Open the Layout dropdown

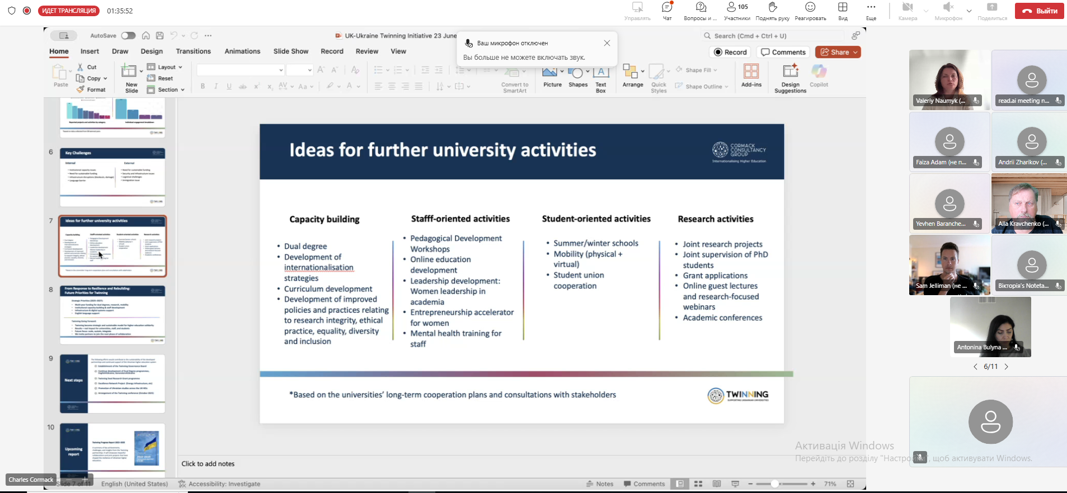click(164, 67)
